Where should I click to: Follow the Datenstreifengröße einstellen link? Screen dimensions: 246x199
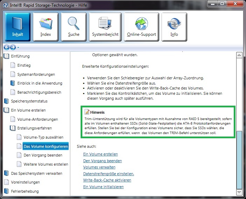pyautogui.click(x=109, y=174)
